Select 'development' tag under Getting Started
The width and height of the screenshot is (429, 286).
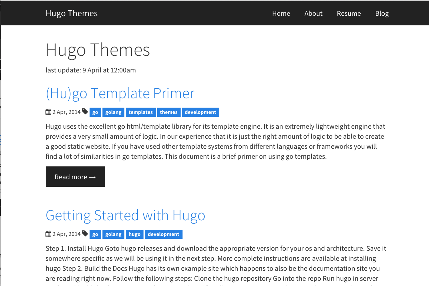pyautogui.click(x=164, y=234)
